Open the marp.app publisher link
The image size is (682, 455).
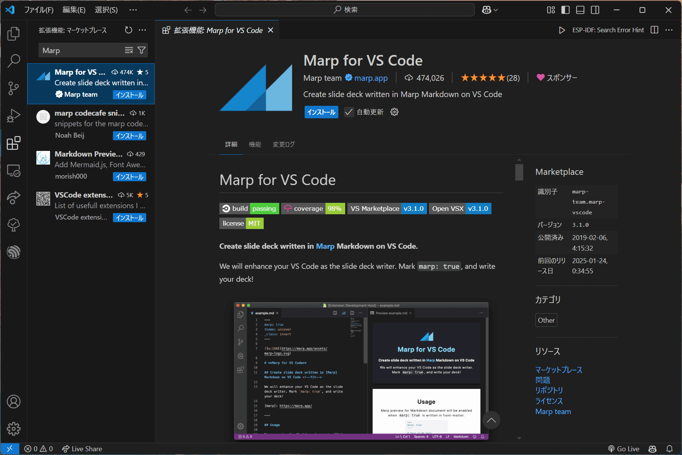tap(371, 78)
